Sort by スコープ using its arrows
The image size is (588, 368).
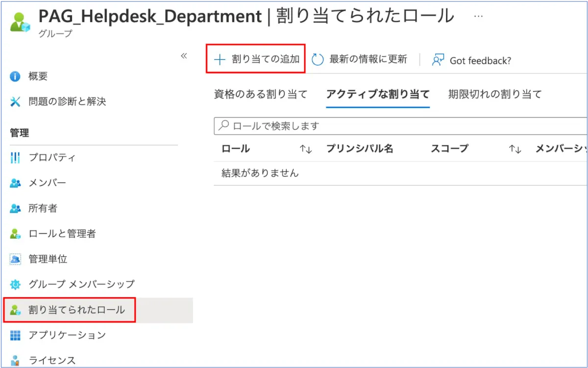click(515, 149)
